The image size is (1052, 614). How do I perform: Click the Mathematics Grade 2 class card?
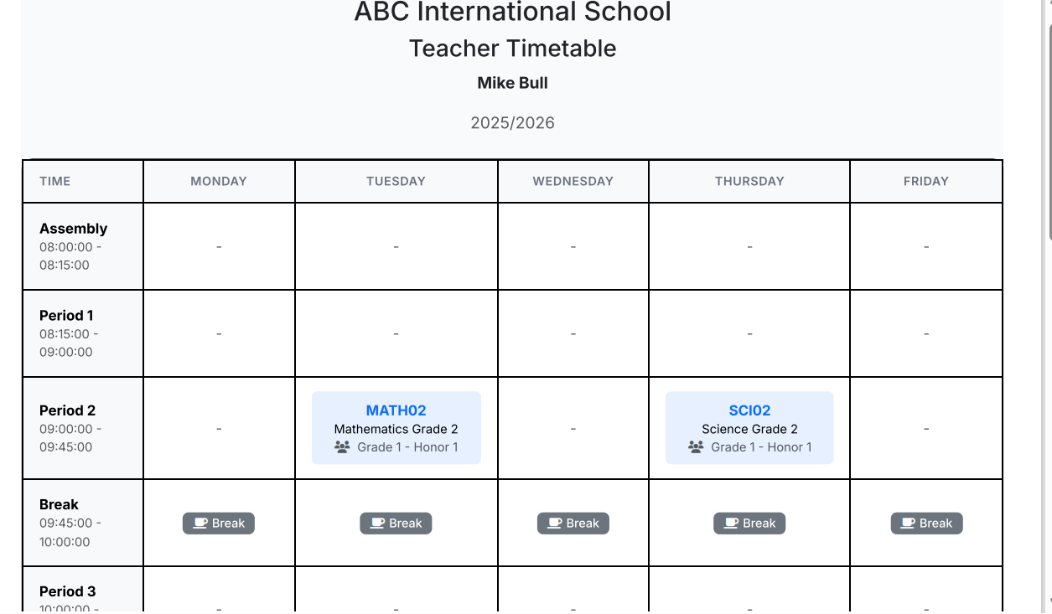click(396, 429)
